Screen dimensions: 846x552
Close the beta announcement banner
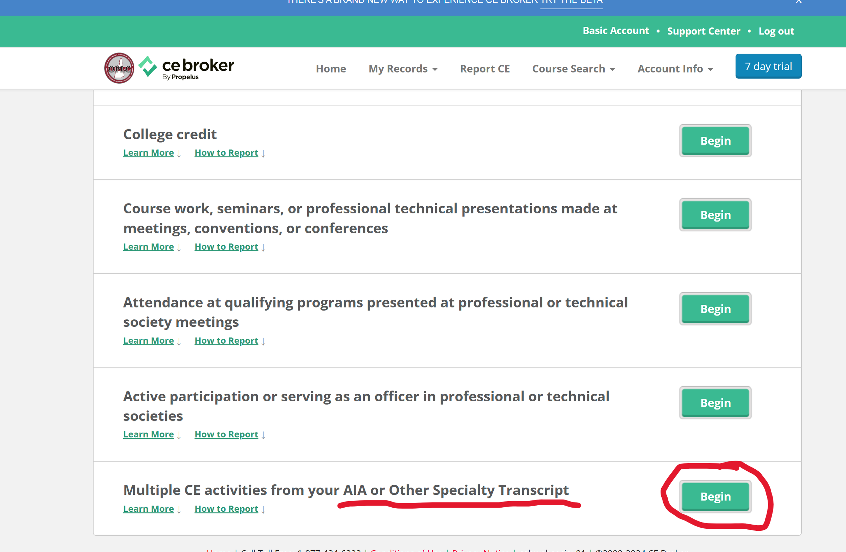click(x=798, y=2)
